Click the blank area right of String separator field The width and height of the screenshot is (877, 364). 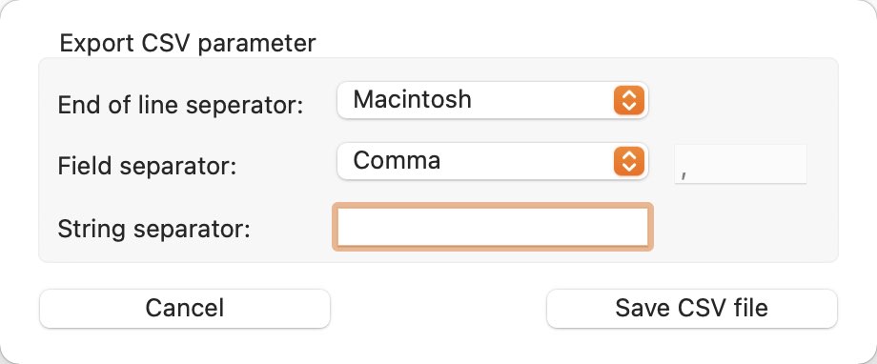point(744,227)
